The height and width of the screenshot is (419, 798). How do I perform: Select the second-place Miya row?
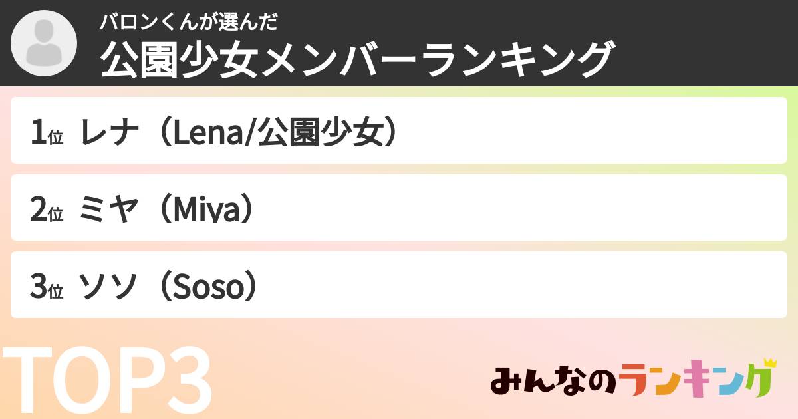[399, 208]
